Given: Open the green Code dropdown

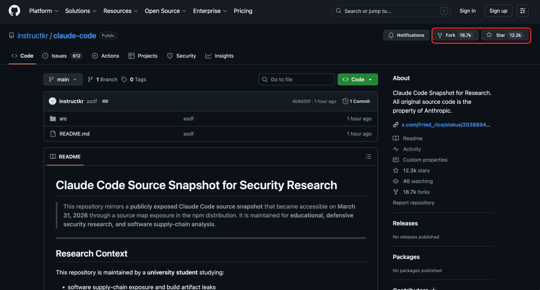Looking at the screenshot, I should 357,79.
